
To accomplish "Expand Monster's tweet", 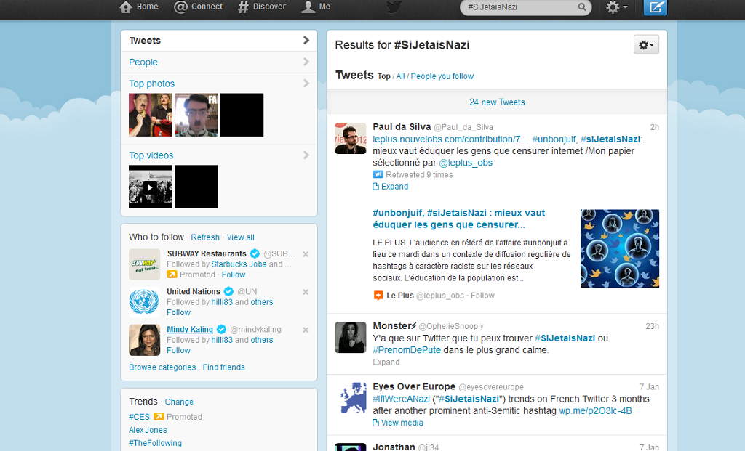I will (386, 362).
